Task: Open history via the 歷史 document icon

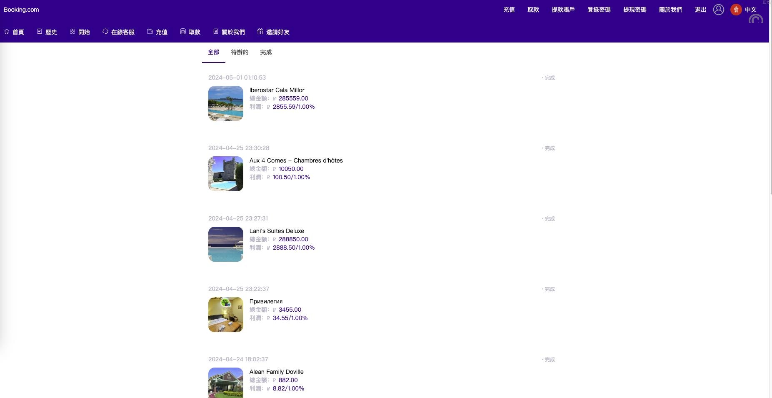Action: tap(40, 32)
